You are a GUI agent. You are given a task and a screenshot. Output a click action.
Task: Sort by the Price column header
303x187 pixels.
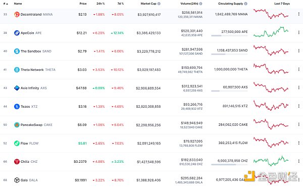83,4
